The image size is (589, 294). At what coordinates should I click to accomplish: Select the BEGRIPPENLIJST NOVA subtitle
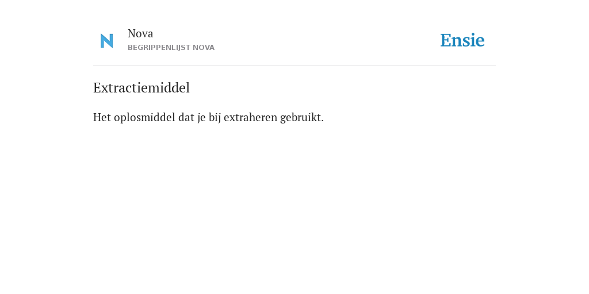171,48
